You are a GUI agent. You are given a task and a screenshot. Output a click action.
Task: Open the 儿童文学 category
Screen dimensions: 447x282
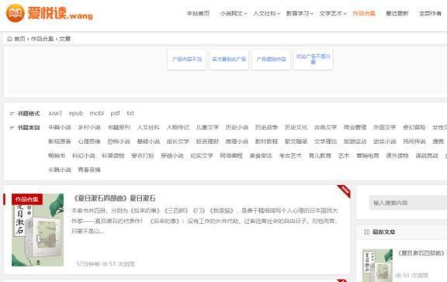pos(207,128)
